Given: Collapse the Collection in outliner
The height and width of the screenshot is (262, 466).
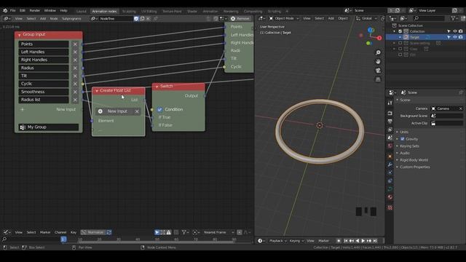Looking at the screenshot, I should pyautogui.click(x=395, y=31).
